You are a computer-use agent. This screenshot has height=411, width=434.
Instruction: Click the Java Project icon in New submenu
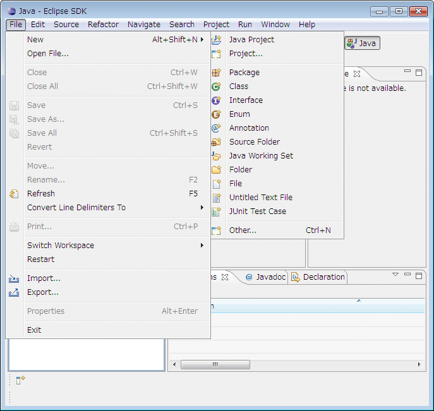point(217,40)
